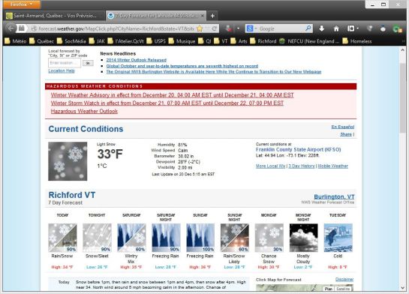
Task: Open the QI bookmarks folder
Action: tap(204, 41)
